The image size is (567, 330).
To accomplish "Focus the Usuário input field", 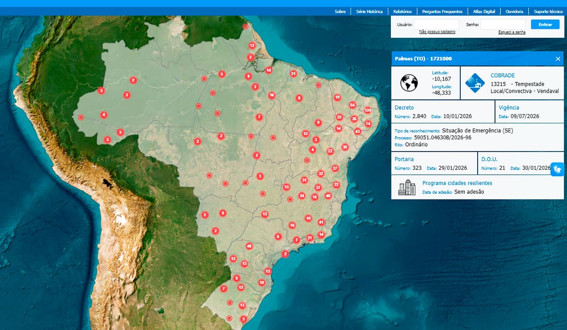I will coord(436,24).
